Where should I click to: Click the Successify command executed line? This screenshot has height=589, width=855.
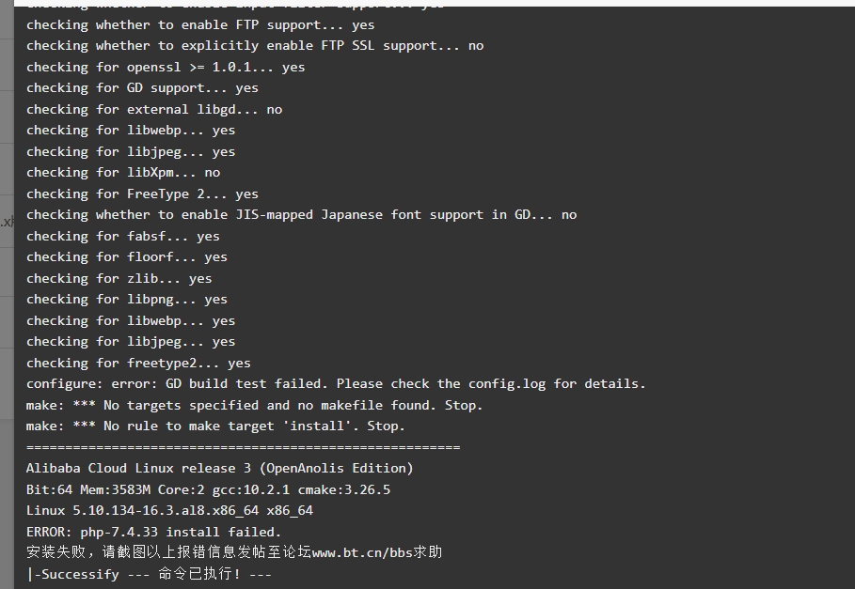149,574
